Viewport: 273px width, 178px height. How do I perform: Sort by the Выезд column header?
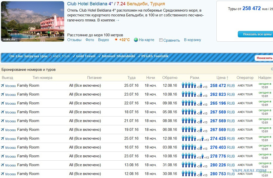(x=7, y=78)
